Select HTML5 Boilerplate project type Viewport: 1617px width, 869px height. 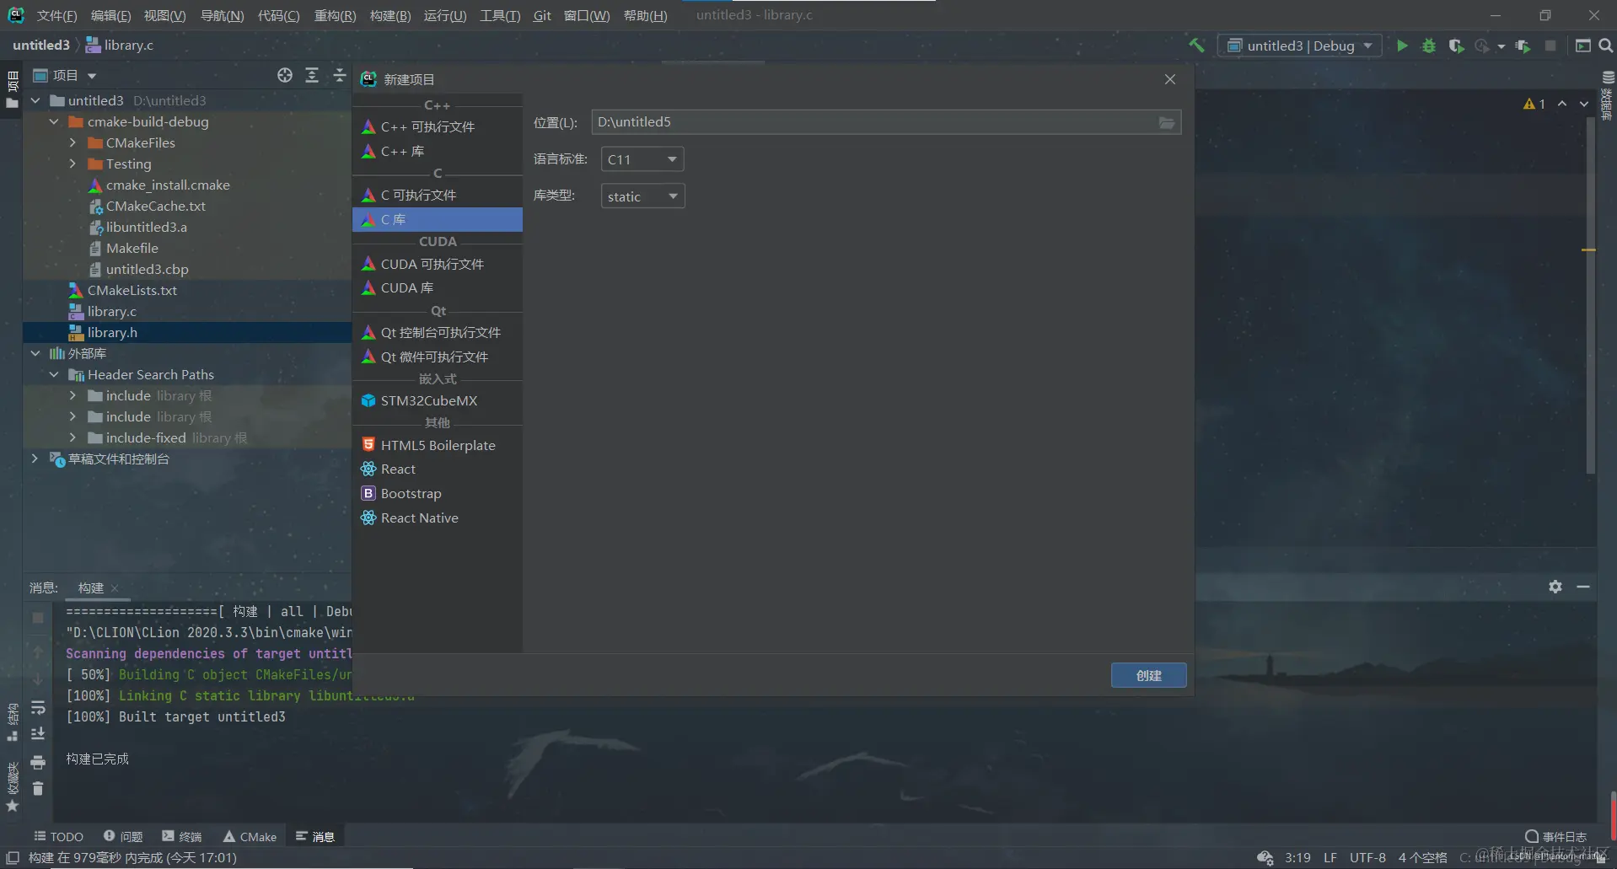438,445
